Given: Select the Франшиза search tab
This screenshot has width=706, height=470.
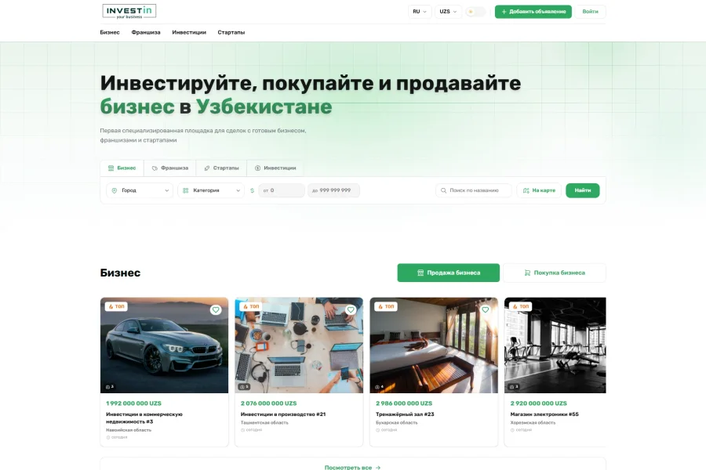Looking at the screenshot, I should (x=169, y=168).
